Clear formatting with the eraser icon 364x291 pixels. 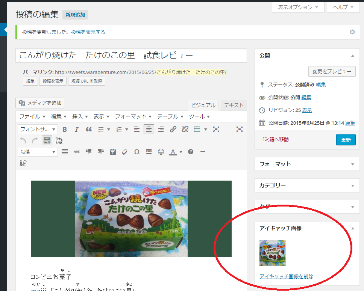tap(125, 152)
